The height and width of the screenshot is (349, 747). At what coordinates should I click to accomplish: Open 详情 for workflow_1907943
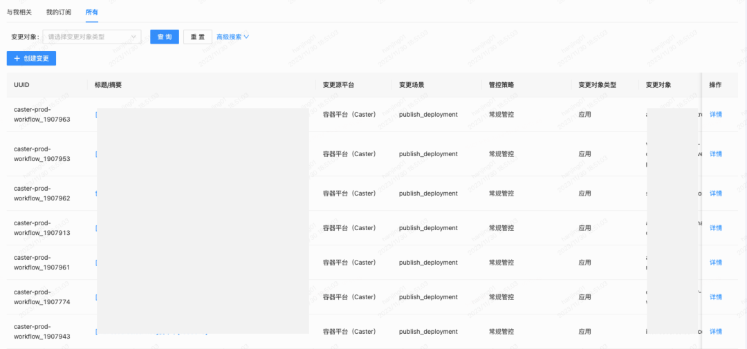[x=716, y=332]
